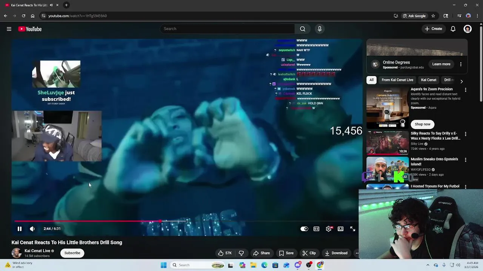The width and height of the screenshot is (483, 271).
Task: Click Shop now on Aqara ad
Action: pos(423,124)
